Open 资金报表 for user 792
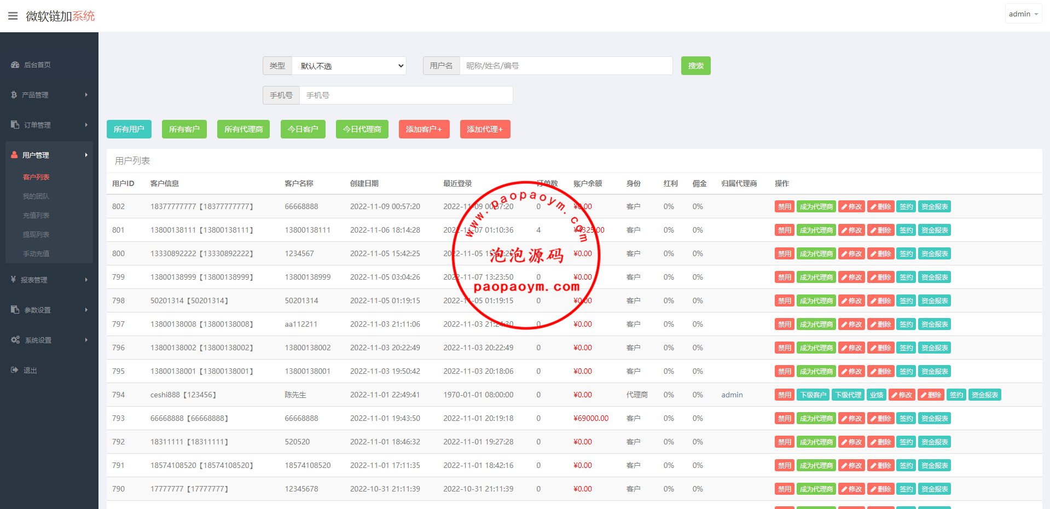1050x509 pixels. click(935, 442)
